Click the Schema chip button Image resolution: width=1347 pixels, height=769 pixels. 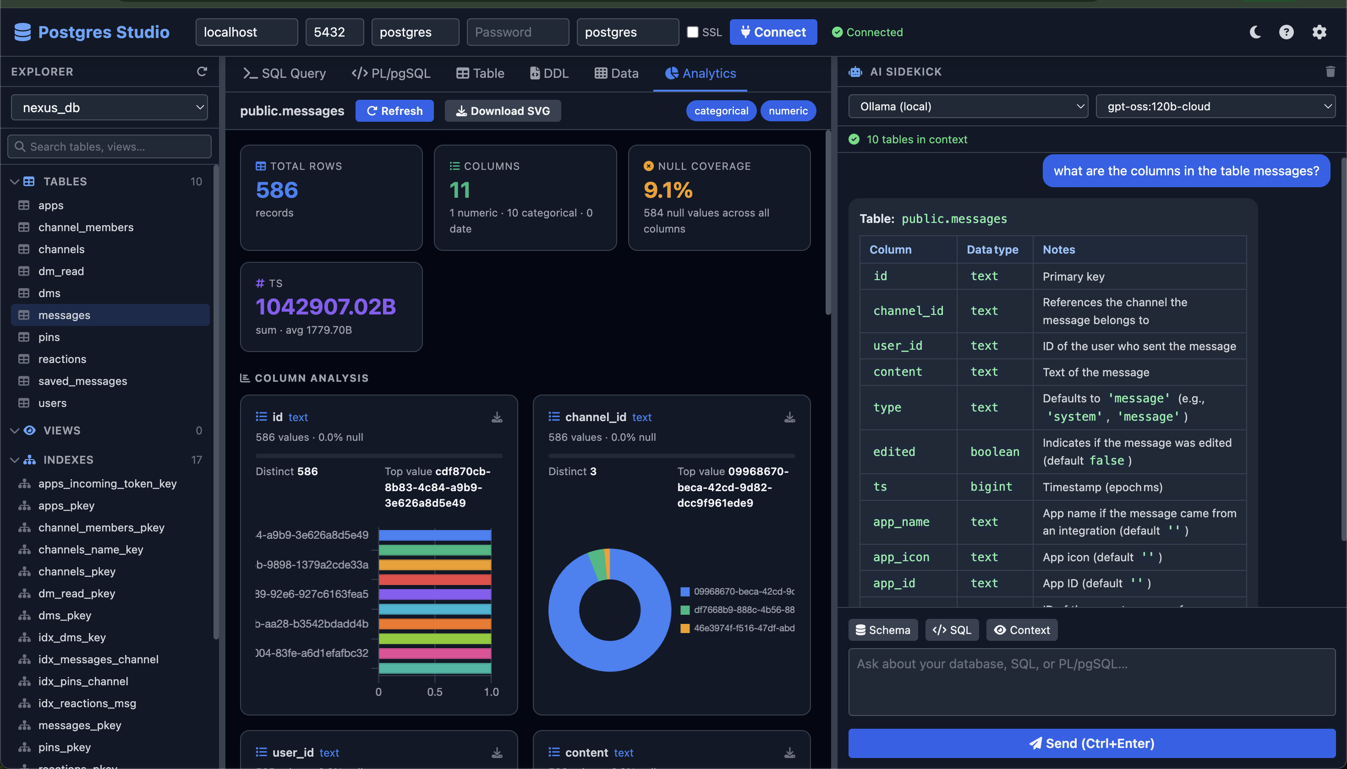(x=882, y=629)
